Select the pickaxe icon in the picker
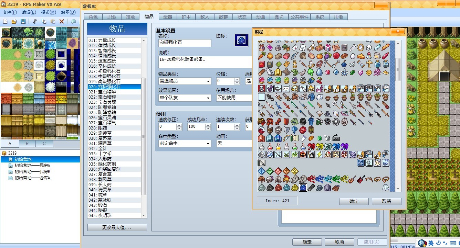 pyautogui.click(x=328, y=64)
